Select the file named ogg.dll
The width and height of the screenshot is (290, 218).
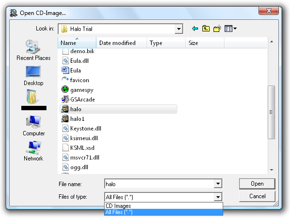click(79, 167)
